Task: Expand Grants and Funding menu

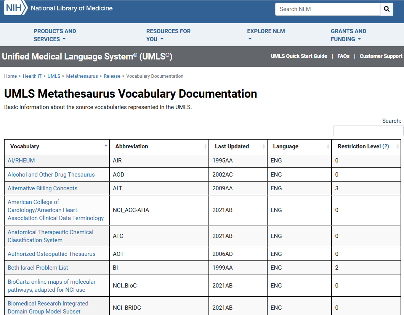Action: point(348,35)
